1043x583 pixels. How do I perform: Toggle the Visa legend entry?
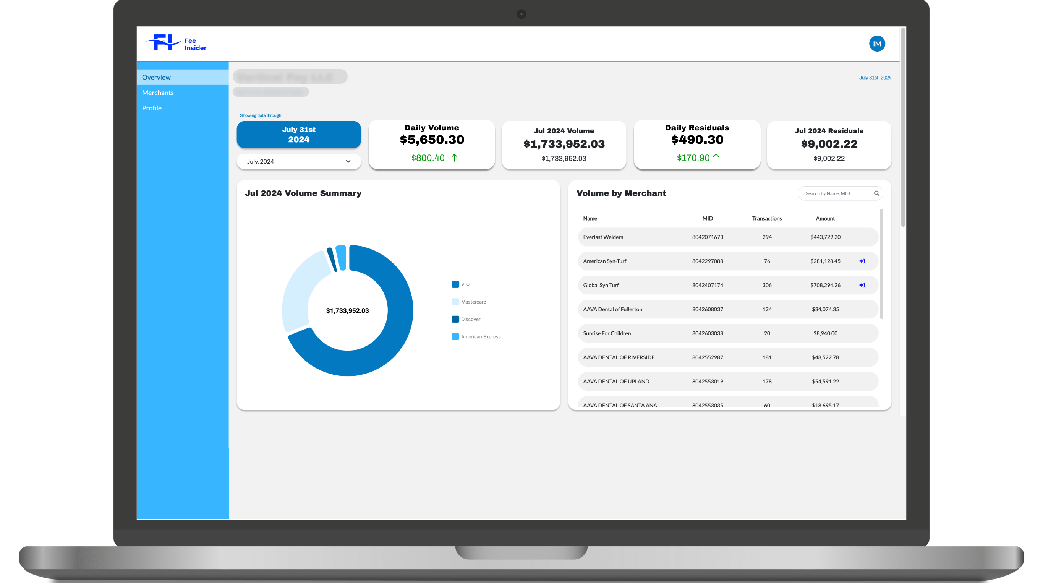point(465,284)
